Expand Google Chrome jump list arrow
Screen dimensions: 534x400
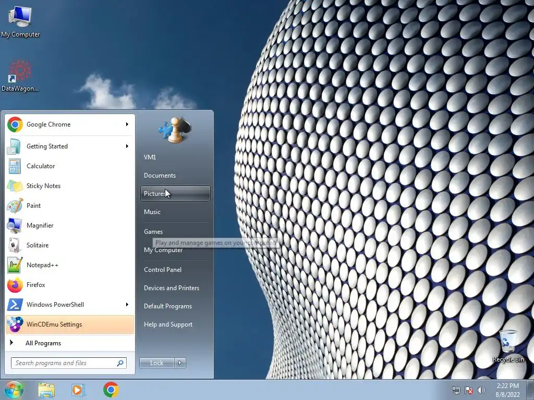tap(127, 124)
